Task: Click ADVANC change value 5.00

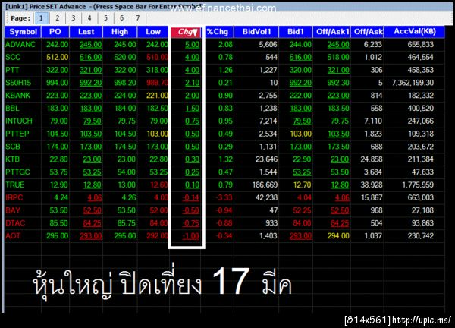Action: (193, 45)
